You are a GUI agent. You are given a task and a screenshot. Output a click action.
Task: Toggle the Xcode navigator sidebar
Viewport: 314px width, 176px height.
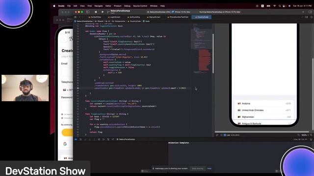point(88,12)
